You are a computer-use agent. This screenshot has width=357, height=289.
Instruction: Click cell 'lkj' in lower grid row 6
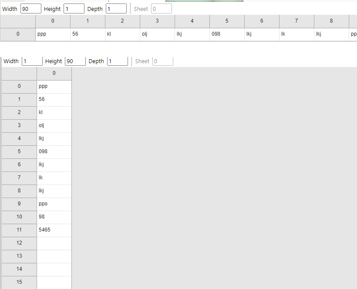tap(54, 165)
